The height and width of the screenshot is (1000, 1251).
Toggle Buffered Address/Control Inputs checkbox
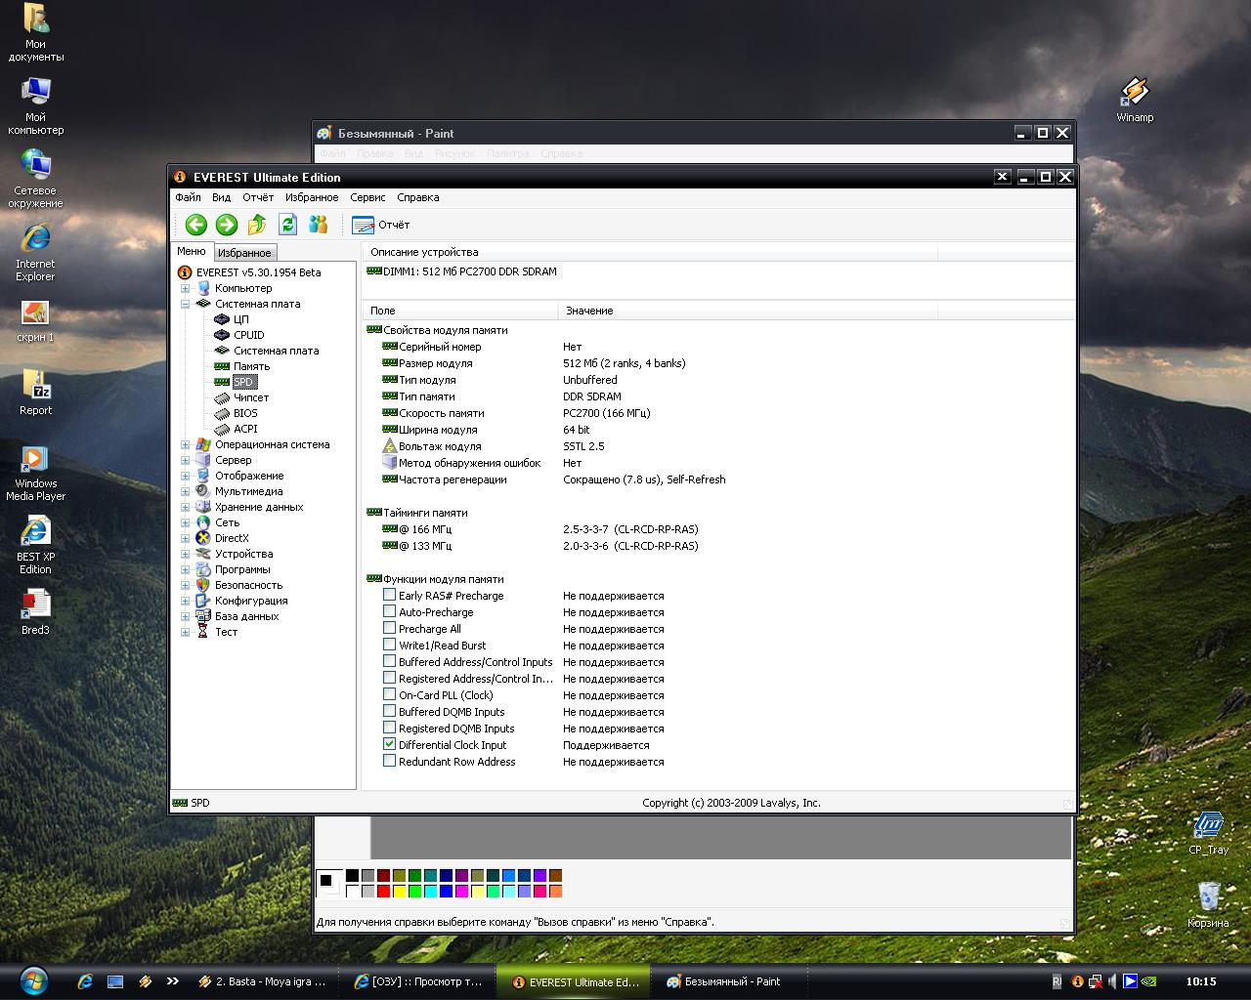(x=389, y=661)
